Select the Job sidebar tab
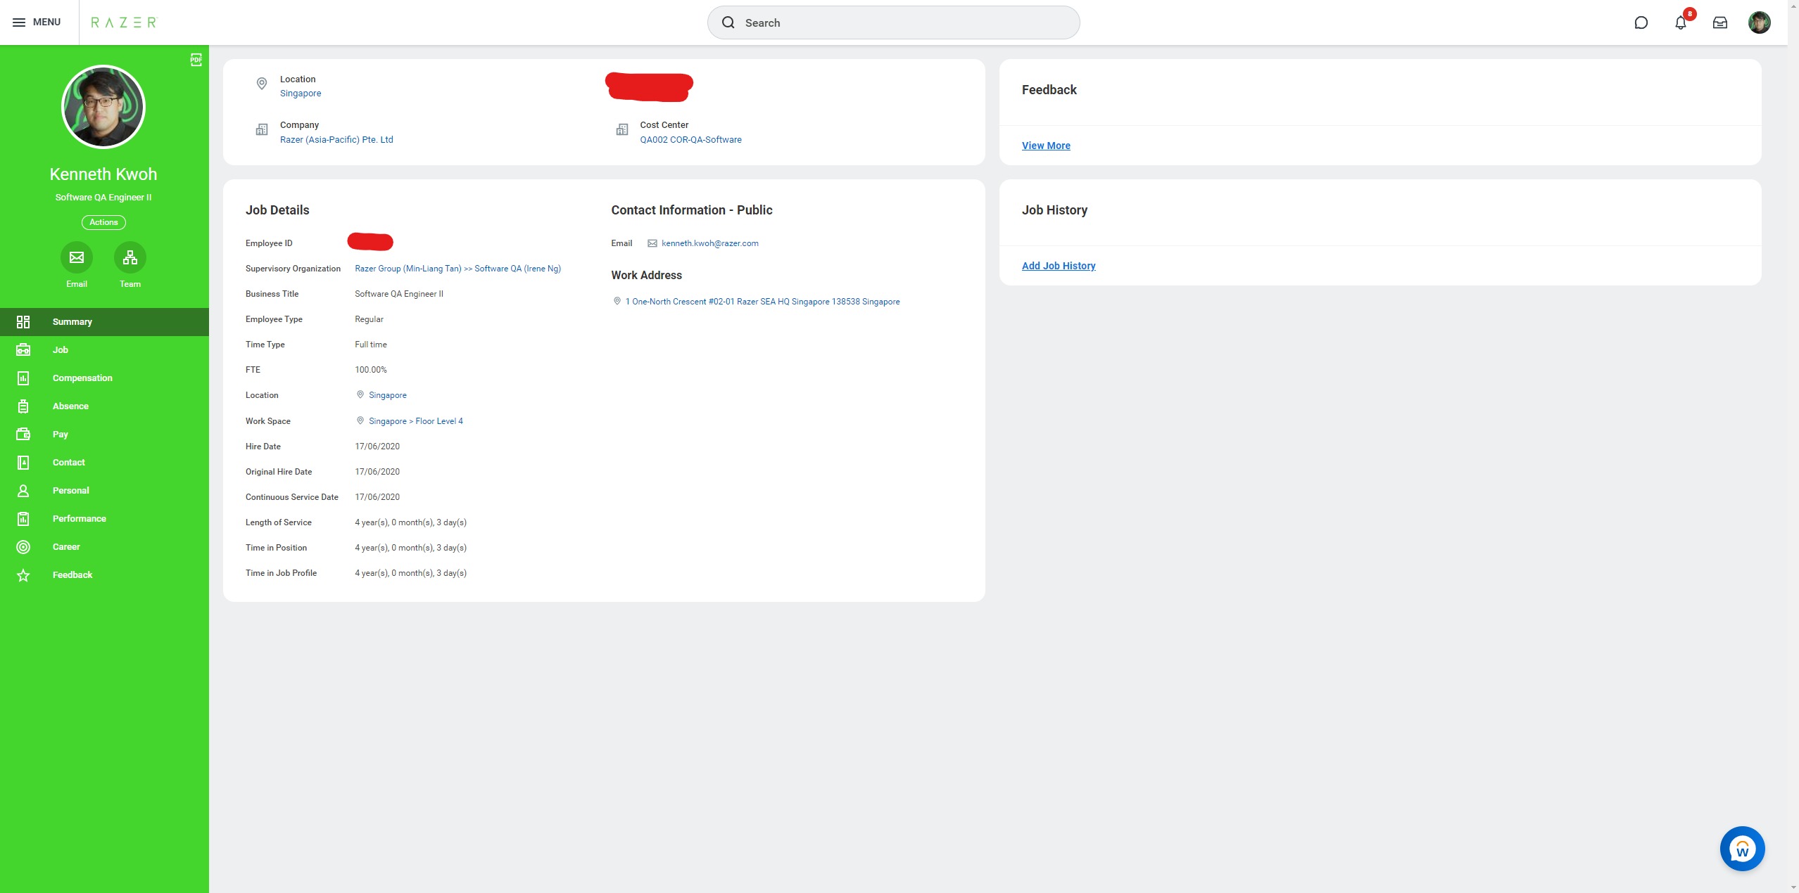This screenshot has height=893, width=1799. pos(104,349)
